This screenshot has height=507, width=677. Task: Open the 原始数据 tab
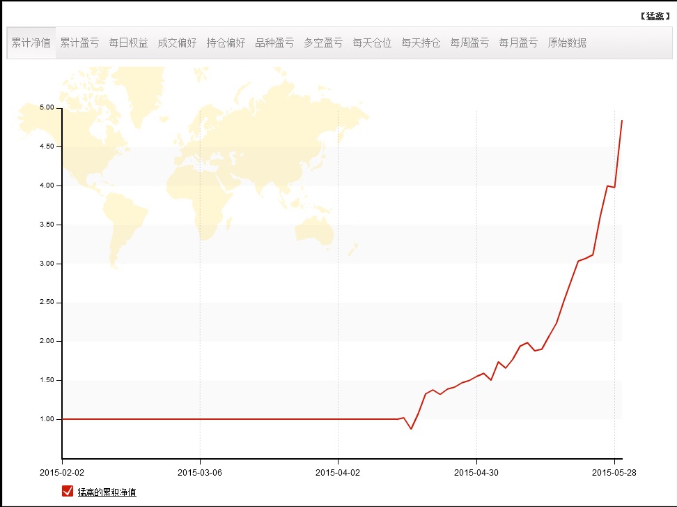pos(568,43)
